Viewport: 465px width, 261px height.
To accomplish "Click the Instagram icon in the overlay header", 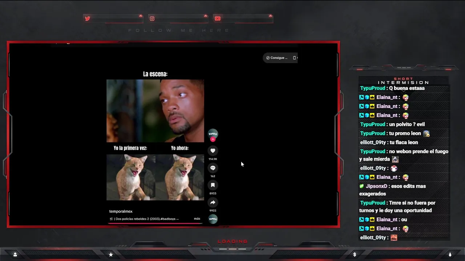I will tap(152, 18).
